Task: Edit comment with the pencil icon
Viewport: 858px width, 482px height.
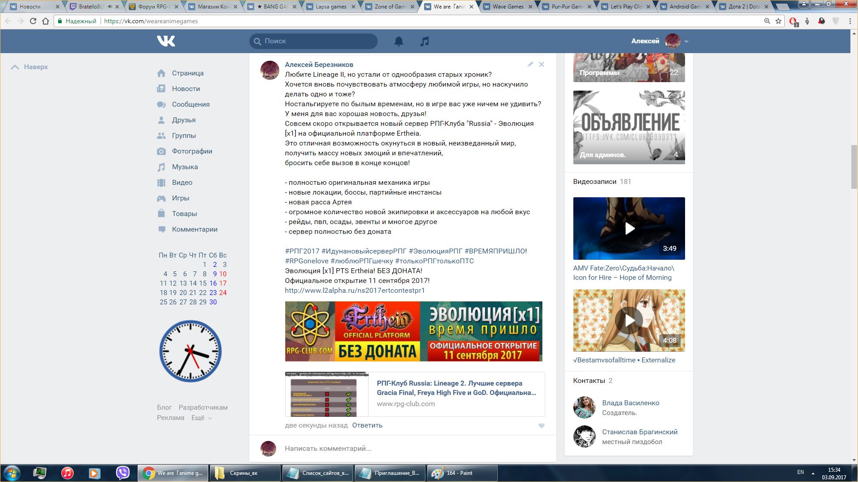Action: point(530,64)
